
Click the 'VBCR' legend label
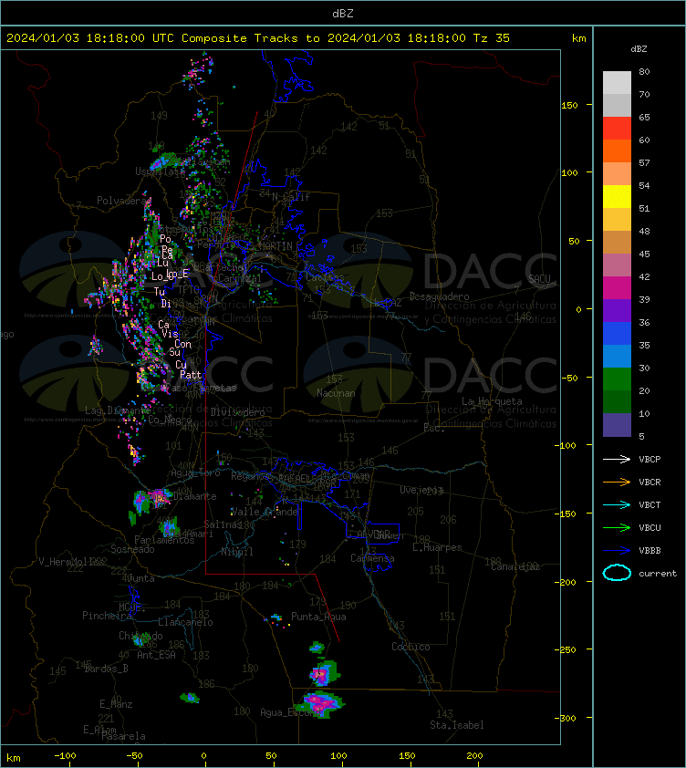coord(650,482)
